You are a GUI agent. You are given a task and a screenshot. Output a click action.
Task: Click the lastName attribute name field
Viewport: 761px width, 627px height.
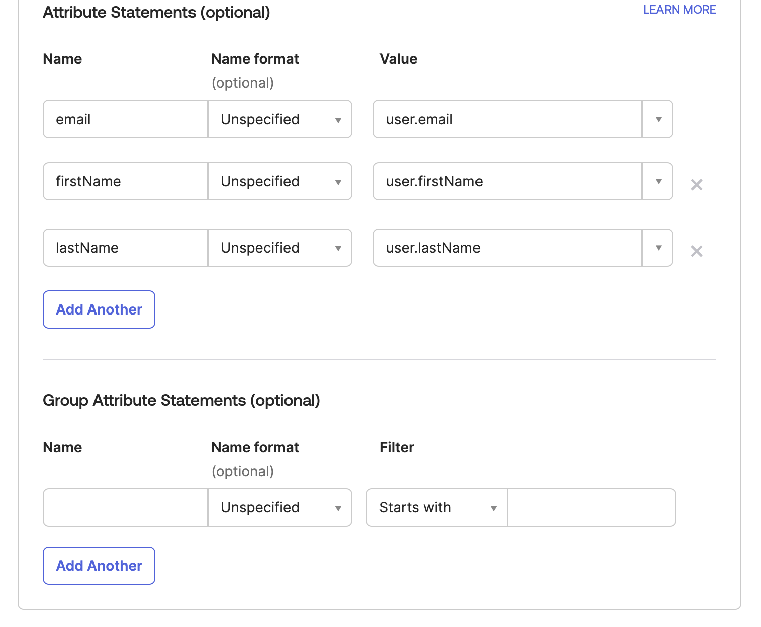point(124,248)
